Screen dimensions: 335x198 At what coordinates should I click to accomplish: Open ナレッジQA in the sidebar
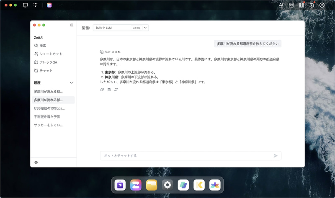pos(46,62)
